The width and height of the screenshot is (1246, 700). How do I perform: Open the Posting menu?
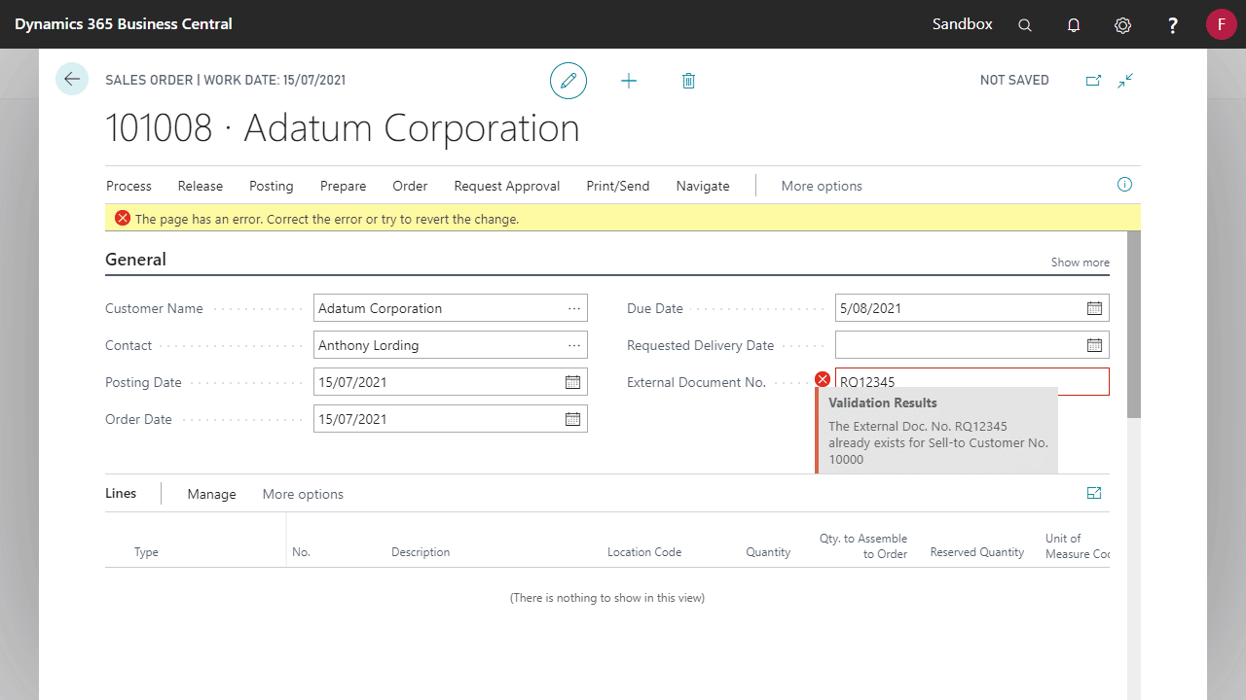(x=272, y=186)
